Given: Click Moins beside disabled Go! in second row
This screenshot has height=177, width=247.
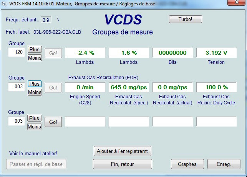Looking at the screenshot, I should (x=35, y=92).
